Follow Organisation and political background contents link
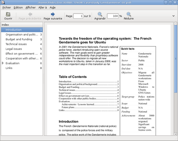This screenshot has width=178, height=141. click(x=89, y=84)
